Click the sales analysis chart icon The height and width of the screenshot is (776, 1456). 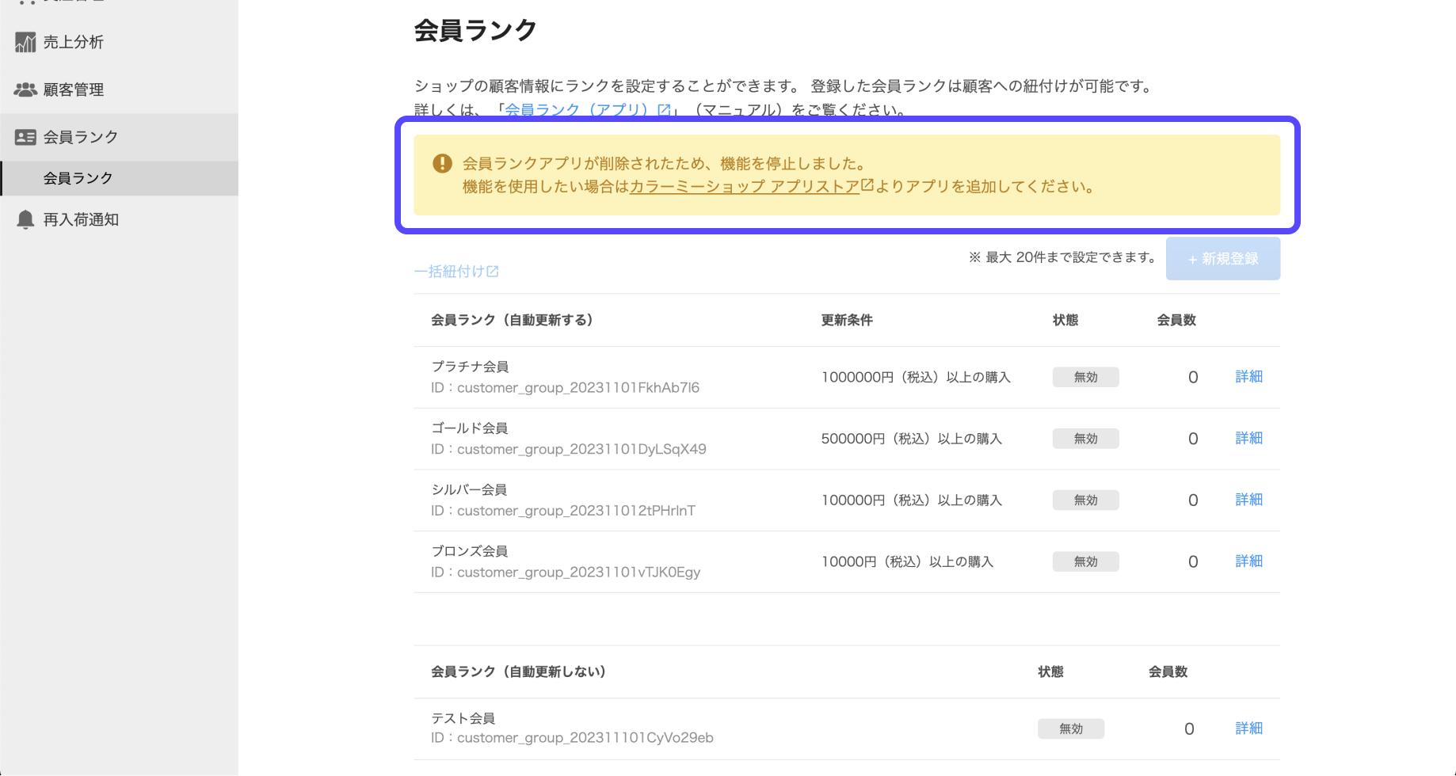[25, 42]
